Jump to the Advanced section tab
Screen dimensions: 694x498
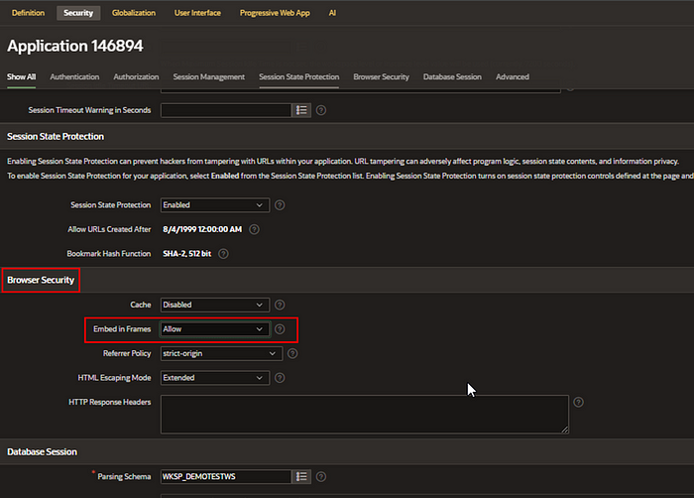pyautogui.click(x=513, y=77)
